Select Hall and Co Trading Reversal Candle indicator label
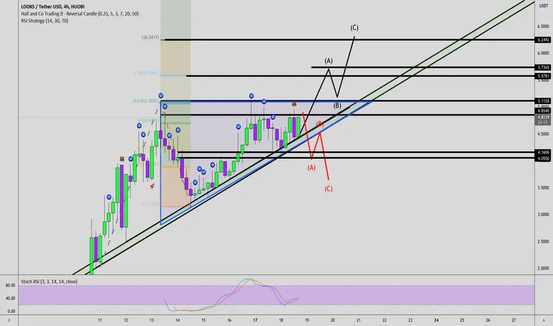 pyautogui.click(x=80, y=14)
